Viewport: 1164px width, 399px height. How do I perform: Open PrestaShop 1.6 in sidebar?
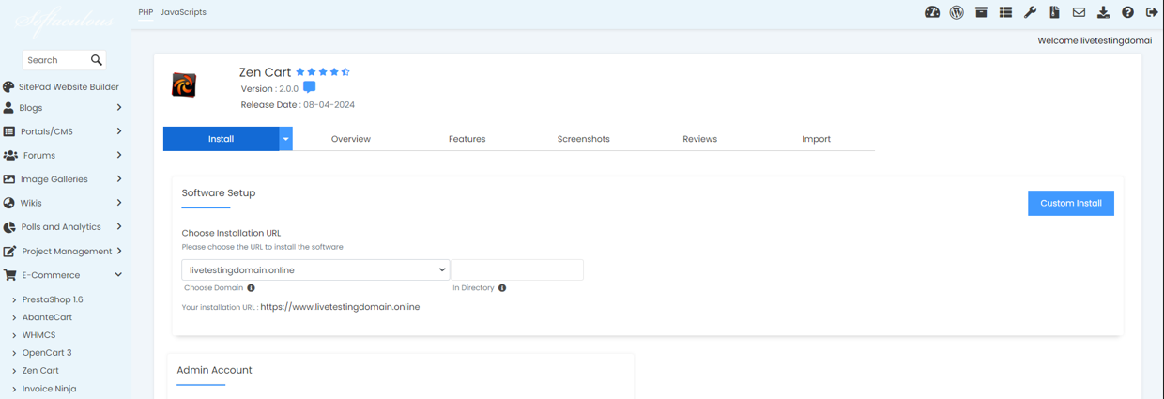tap(53, 299)
